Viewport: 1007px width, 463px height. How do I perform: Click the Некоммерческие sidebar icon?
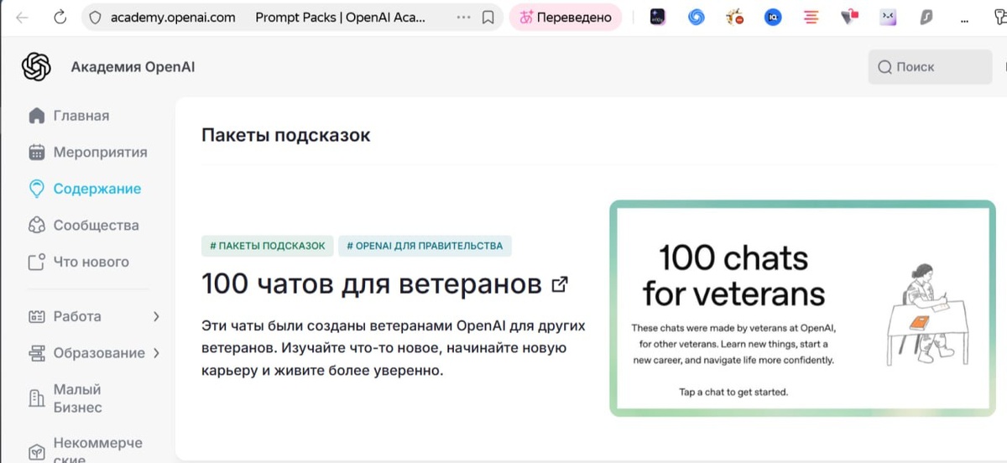pos(36,452)
